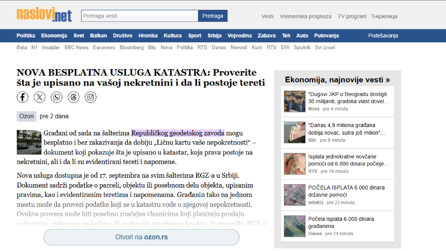Open Politika category in nav bar

(26, 36)
